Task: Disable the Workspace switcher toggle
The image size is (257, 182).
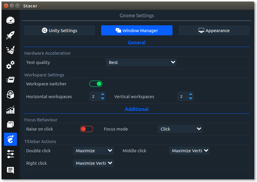Action: 96,84
